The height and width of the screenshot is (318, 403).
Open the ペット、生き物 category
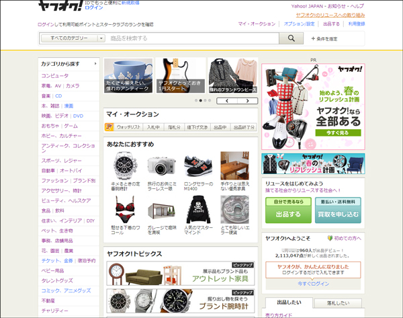click(x=57, y=231)
